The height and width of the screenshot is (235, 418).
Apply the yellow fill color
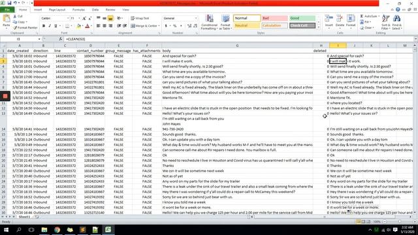(x=78, y=26)
